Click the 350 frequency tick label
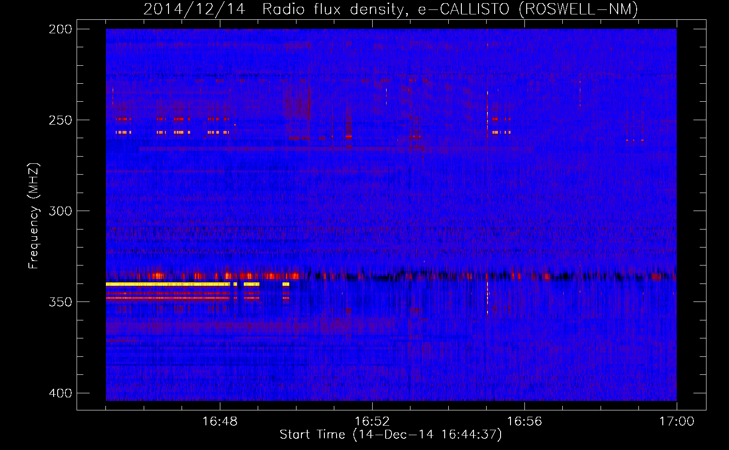Viewport: 729px width, 450px height. click(x=60, y=302)
